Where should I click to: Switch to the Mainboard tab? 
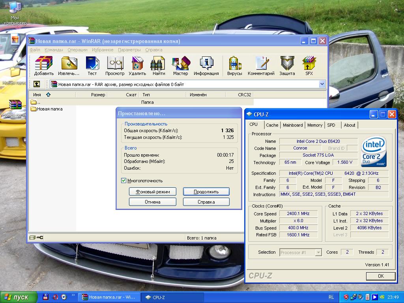(x=293, y=125)
